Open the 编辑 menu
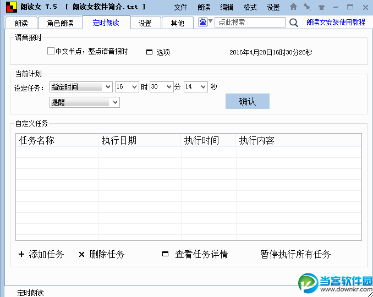Viewport: 373px width, 297px height. click(227, 7)
